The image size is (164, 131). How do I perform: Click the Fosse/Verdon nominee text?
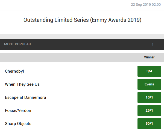[x=18, y=111]
